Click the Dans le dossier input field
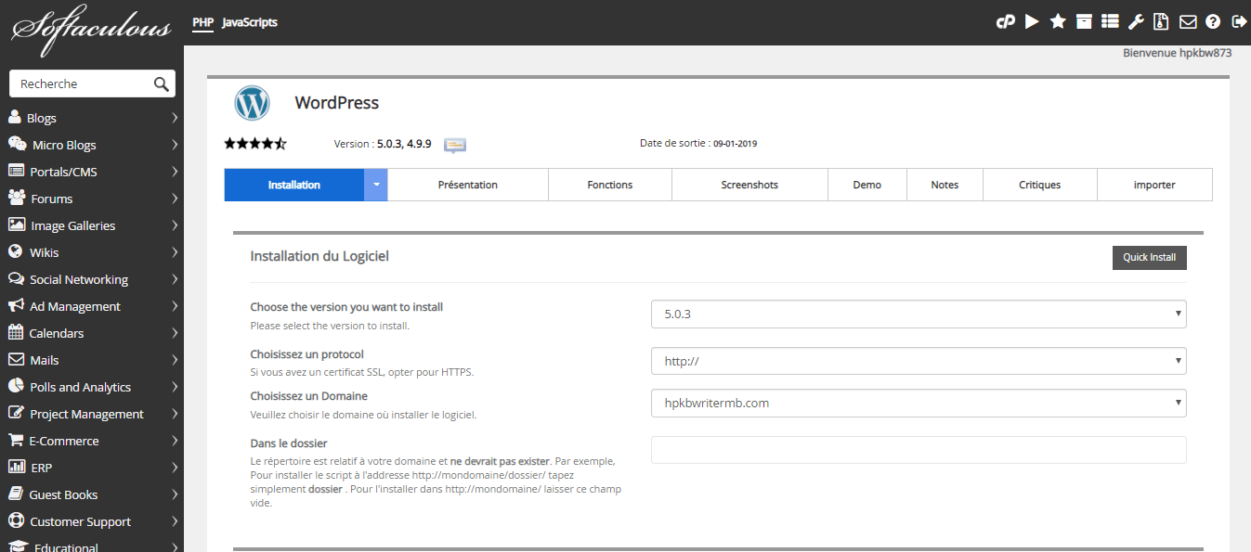Viewport: 1251px width, 552px height. tap(919, 450)
